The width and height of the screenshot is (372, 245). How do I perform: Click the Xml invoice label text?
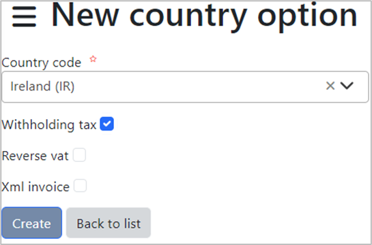click(x=35, y=187)
